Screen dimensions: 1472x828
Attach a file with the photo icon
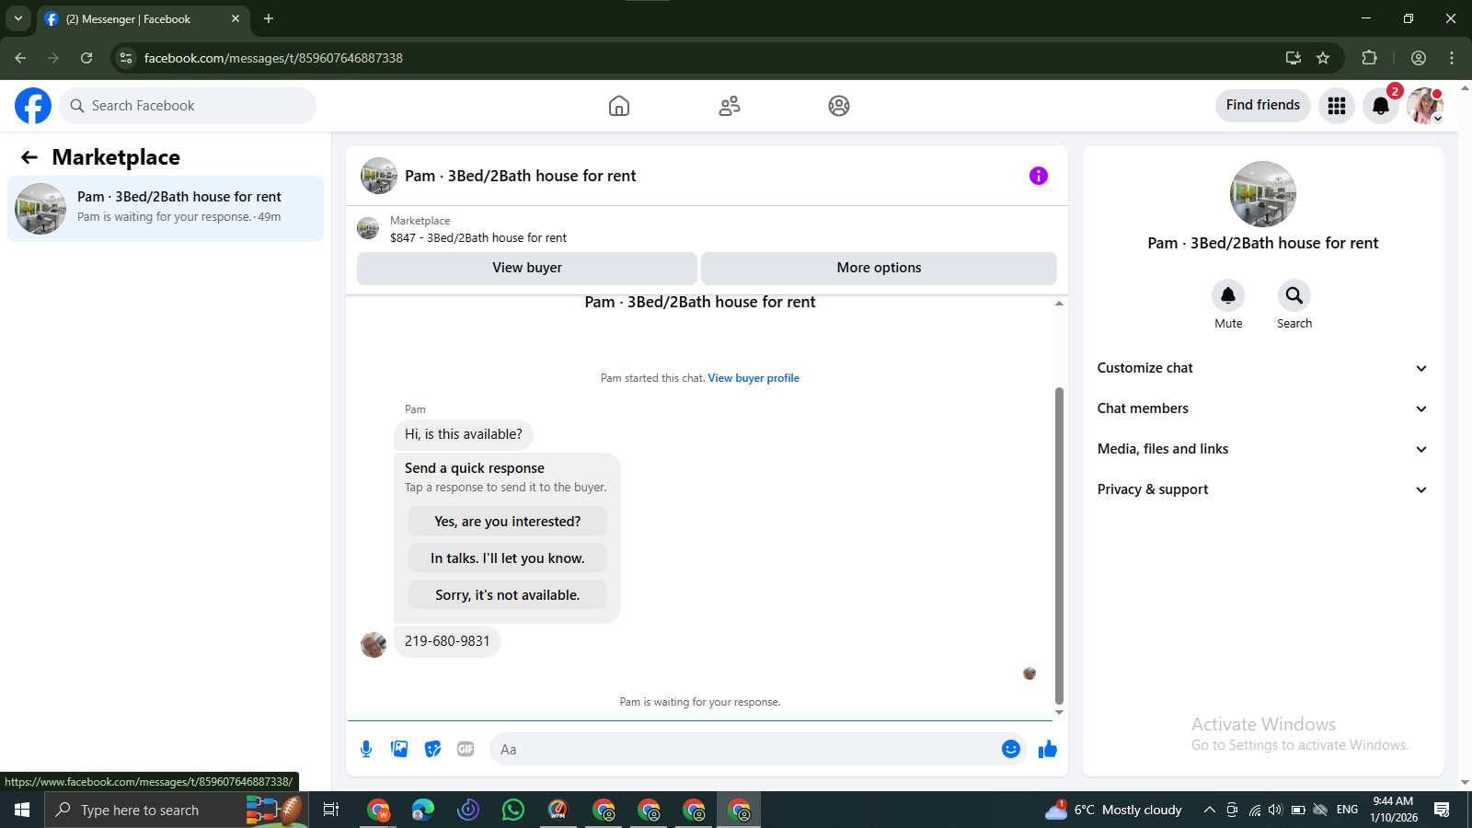click(x=399, y=749)
